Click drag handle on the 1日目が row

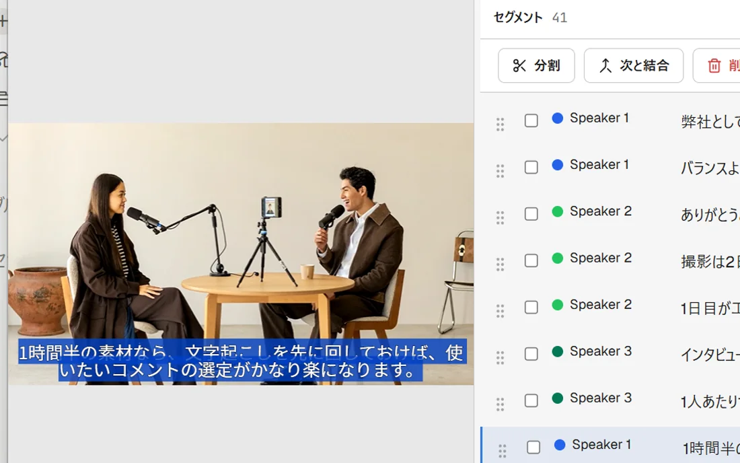point(501,311)
